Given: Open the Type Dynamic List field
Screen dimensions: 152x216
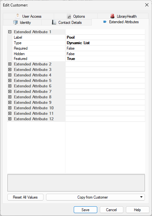Looking at the screenshot, I should 105,43.
